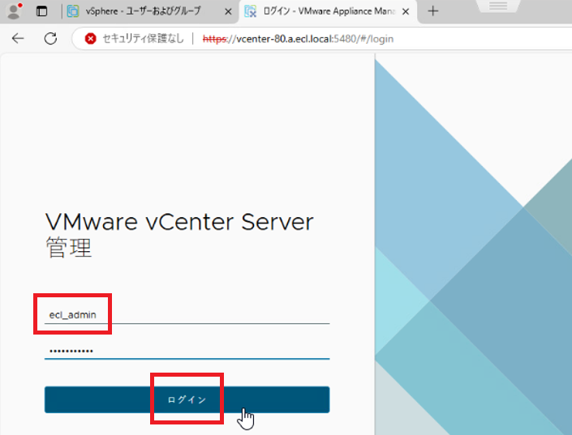Image resolution: width=572 pixels, height=435 pixels.
Task: Go back to the previous page
Action: click(18, 38)
